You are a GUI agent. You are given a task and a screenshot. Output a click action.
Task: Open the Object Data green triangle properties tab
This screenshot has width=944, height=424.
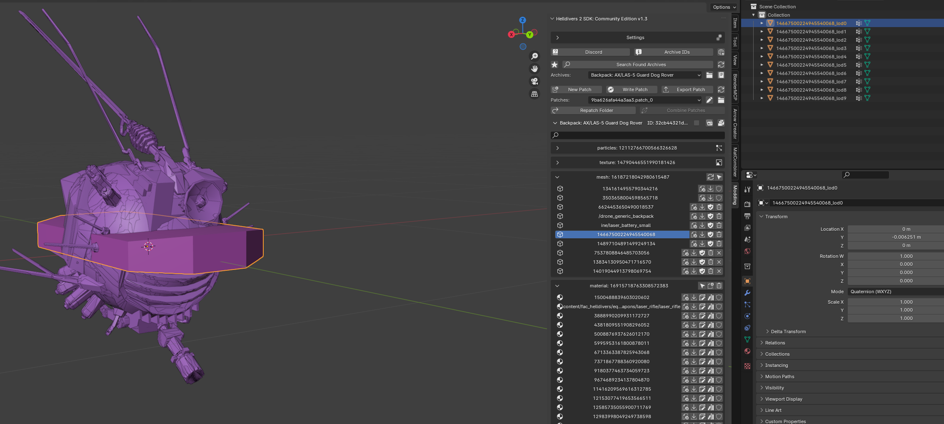tap(747, 339)
